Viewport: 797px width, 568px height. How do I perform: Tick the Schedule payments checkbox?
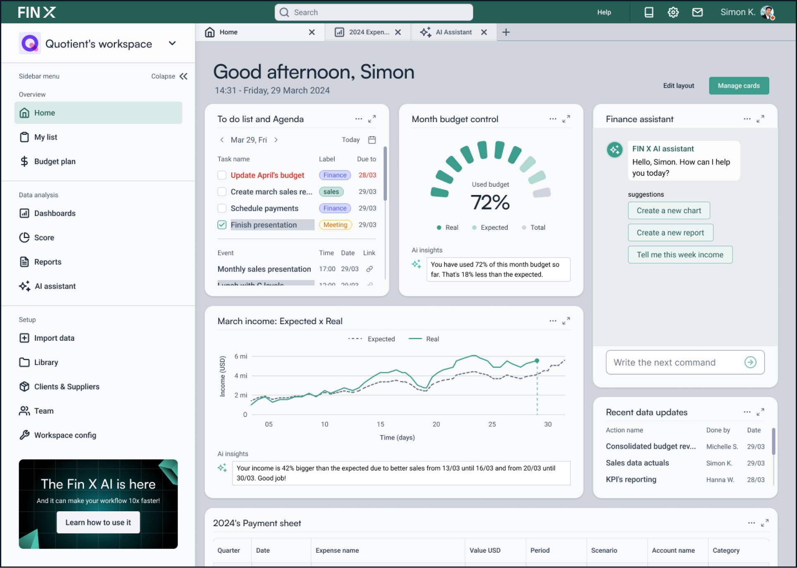(222, 208)
